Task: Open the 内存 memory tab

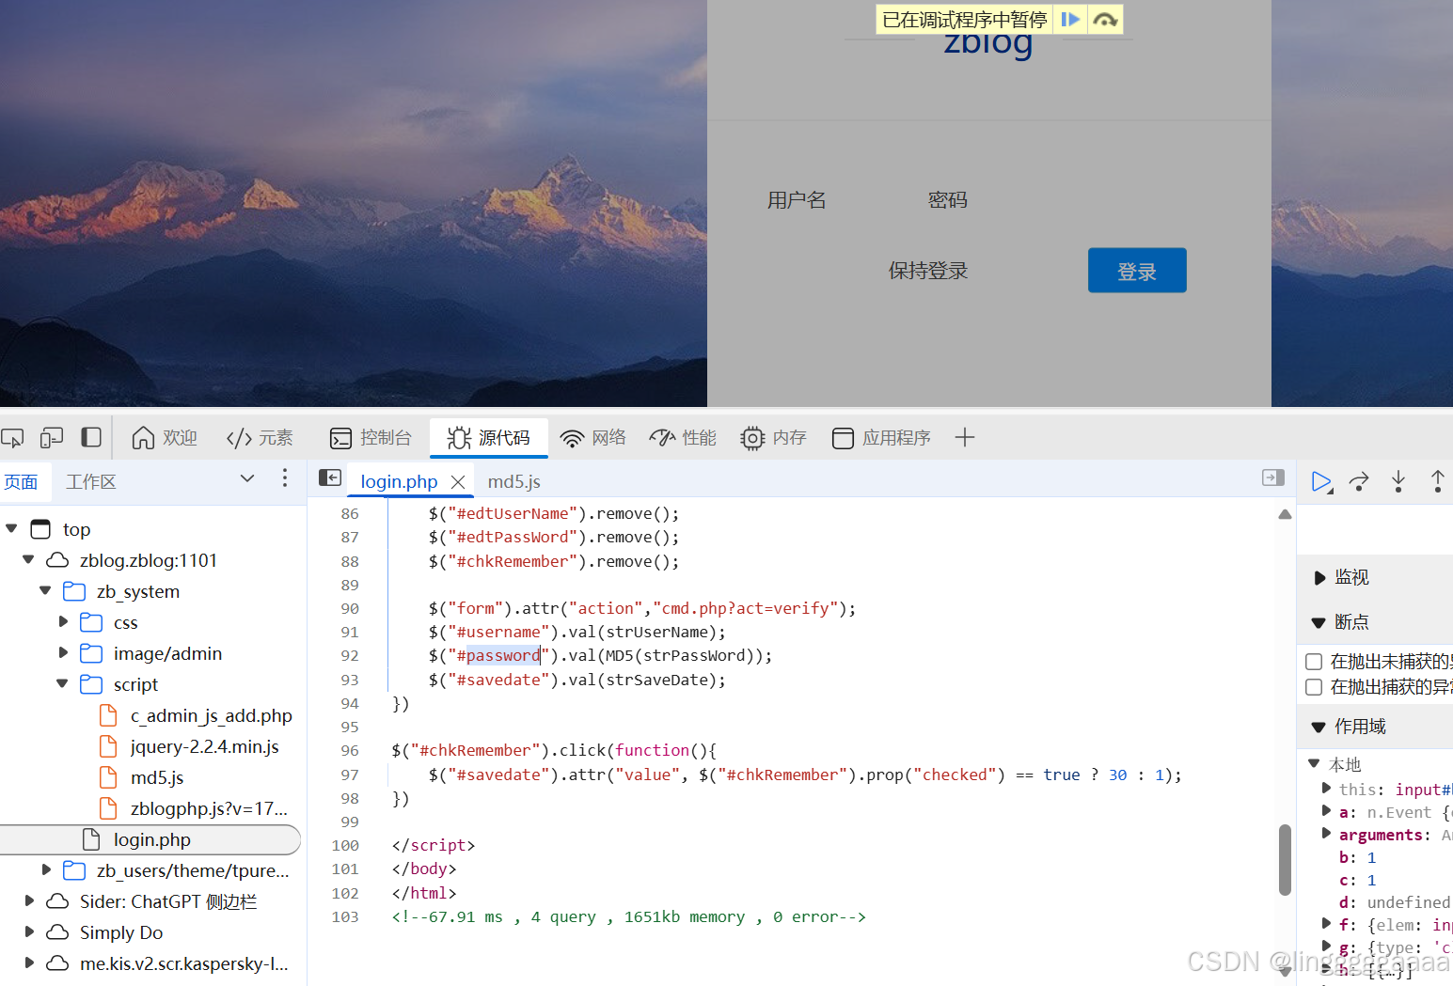Action: [773, 438]
